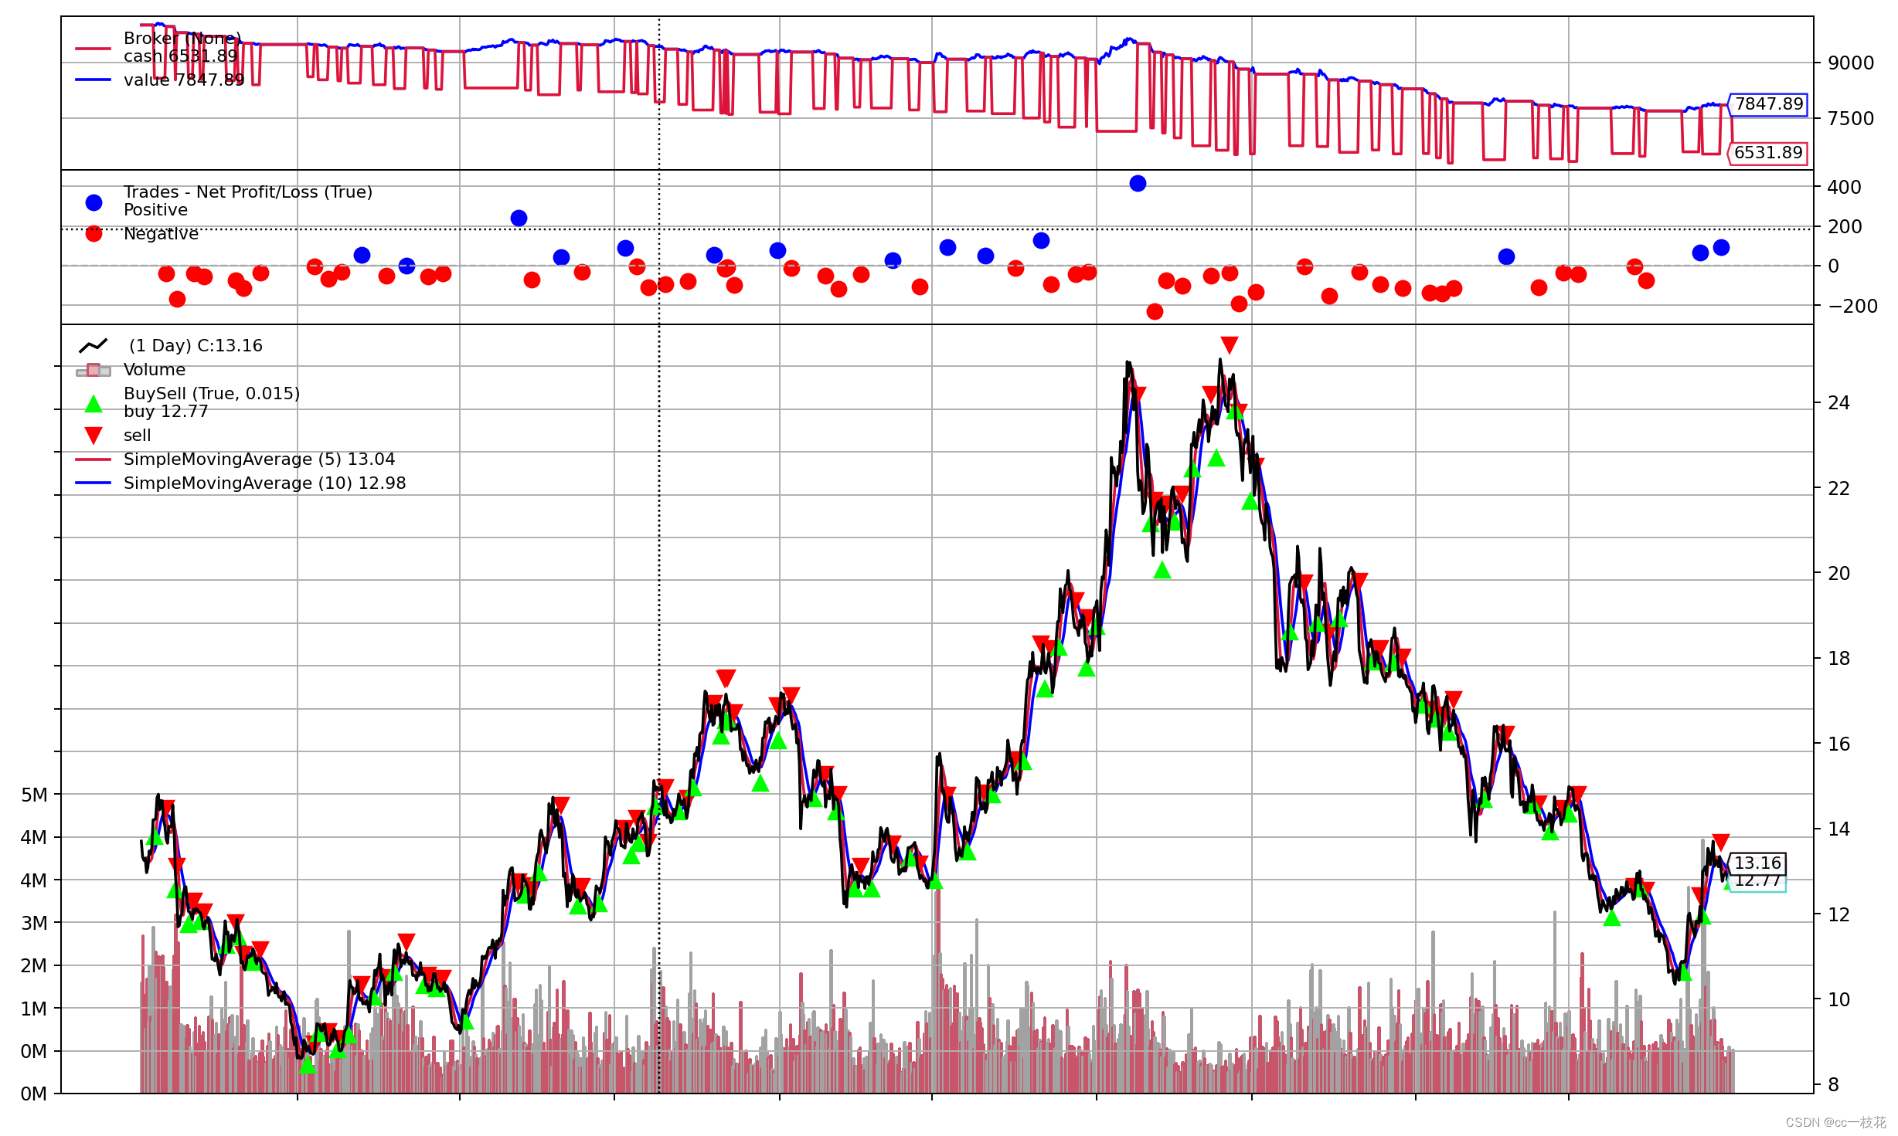Click the red sell triangle in the legend
The width and height of the screenshot is (1898, 1136).
click(x=94, y=436)
